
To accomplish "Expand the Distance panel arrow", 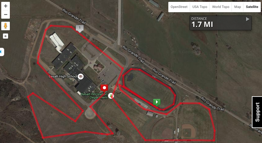I will (x=248, y=19).
